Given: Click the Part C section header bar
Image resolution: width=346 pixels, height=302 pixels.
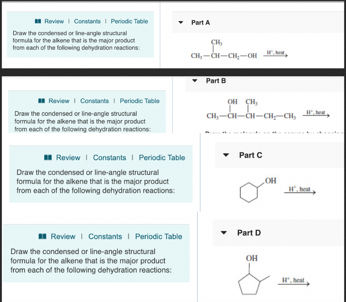Looking at the screenshot, I should (251, 155).
